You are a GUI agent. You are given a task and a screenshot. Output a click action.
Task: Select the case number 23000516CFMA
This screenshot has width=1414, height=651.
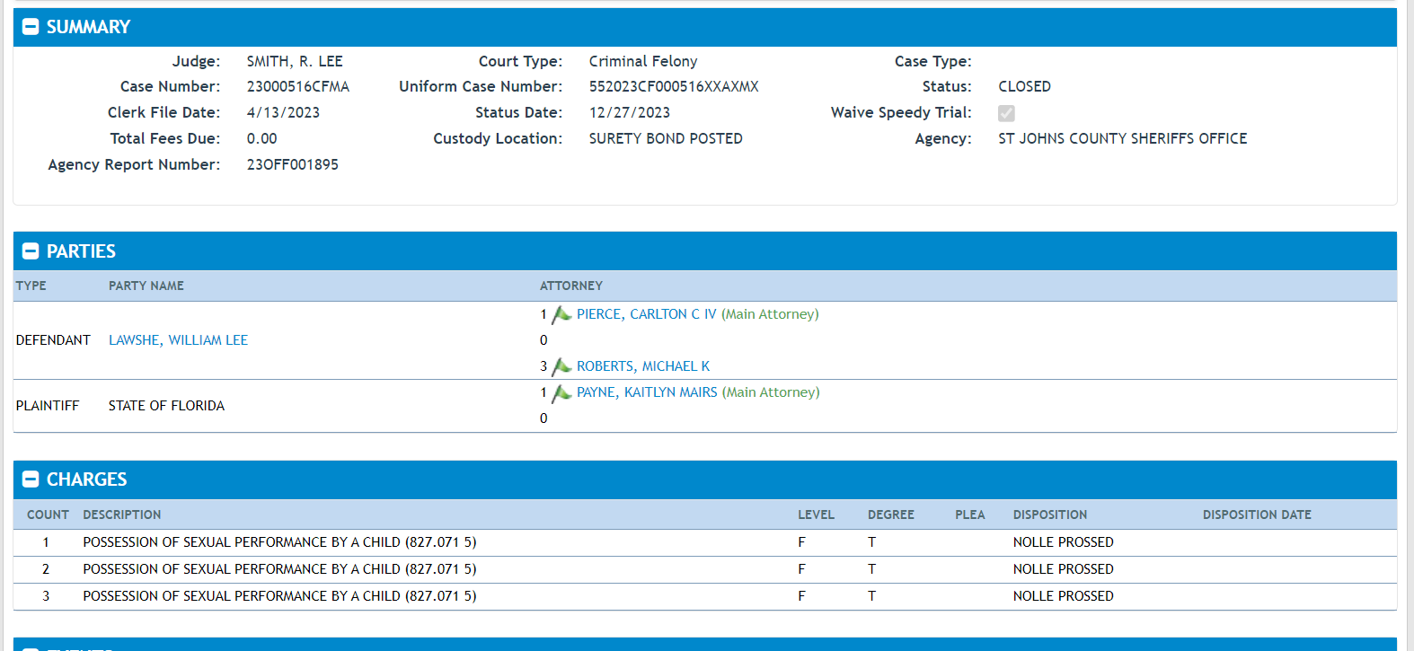pos(298,87)
